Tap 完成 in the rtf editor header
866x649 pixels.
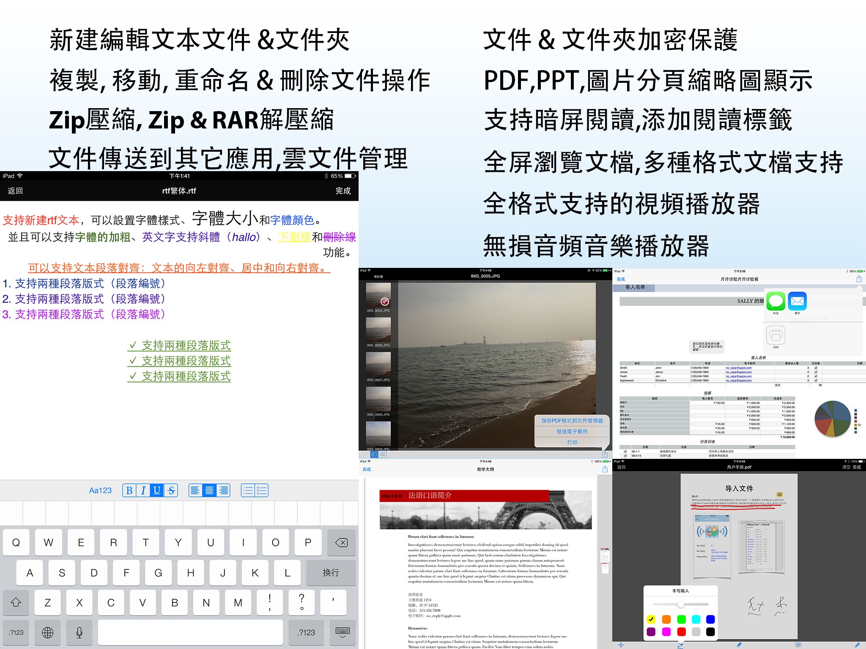343,191
